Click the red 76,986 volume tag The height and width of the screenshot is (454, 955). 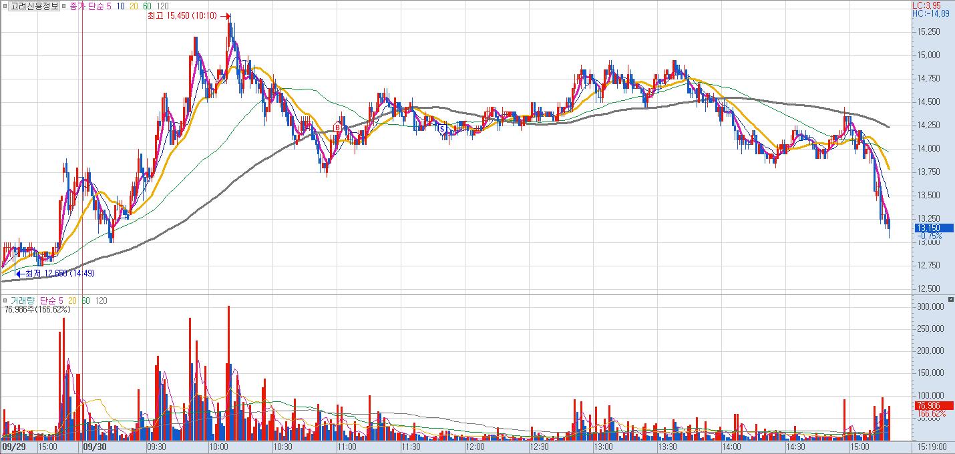coord(934,405)
